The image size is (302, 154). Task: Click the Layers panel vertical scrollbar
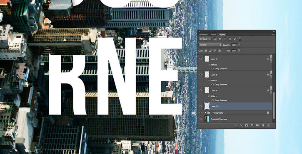pos(274,105)
